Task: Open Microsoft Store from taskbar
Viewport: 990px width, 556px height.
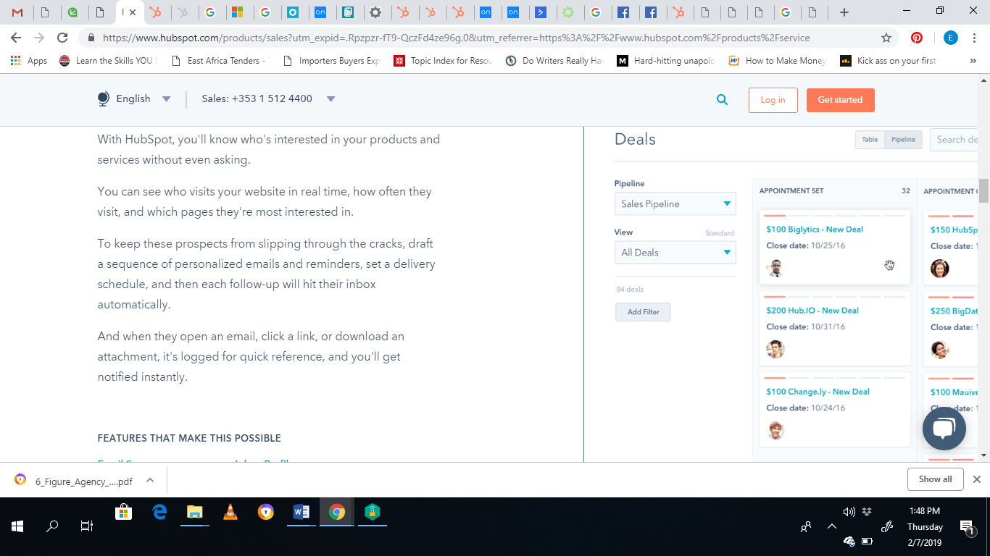Action: click(x=124, y=512)
